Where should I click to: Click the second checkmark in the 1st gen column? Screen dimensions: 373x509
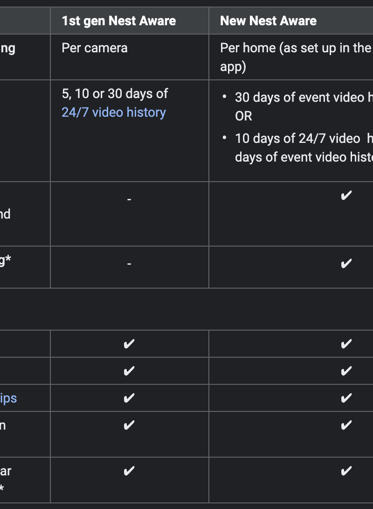tap(129, 371)
